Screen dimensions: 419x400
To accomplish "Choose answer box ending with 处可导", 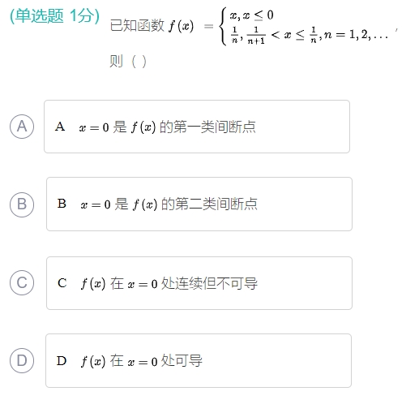I will click(199, 361).
